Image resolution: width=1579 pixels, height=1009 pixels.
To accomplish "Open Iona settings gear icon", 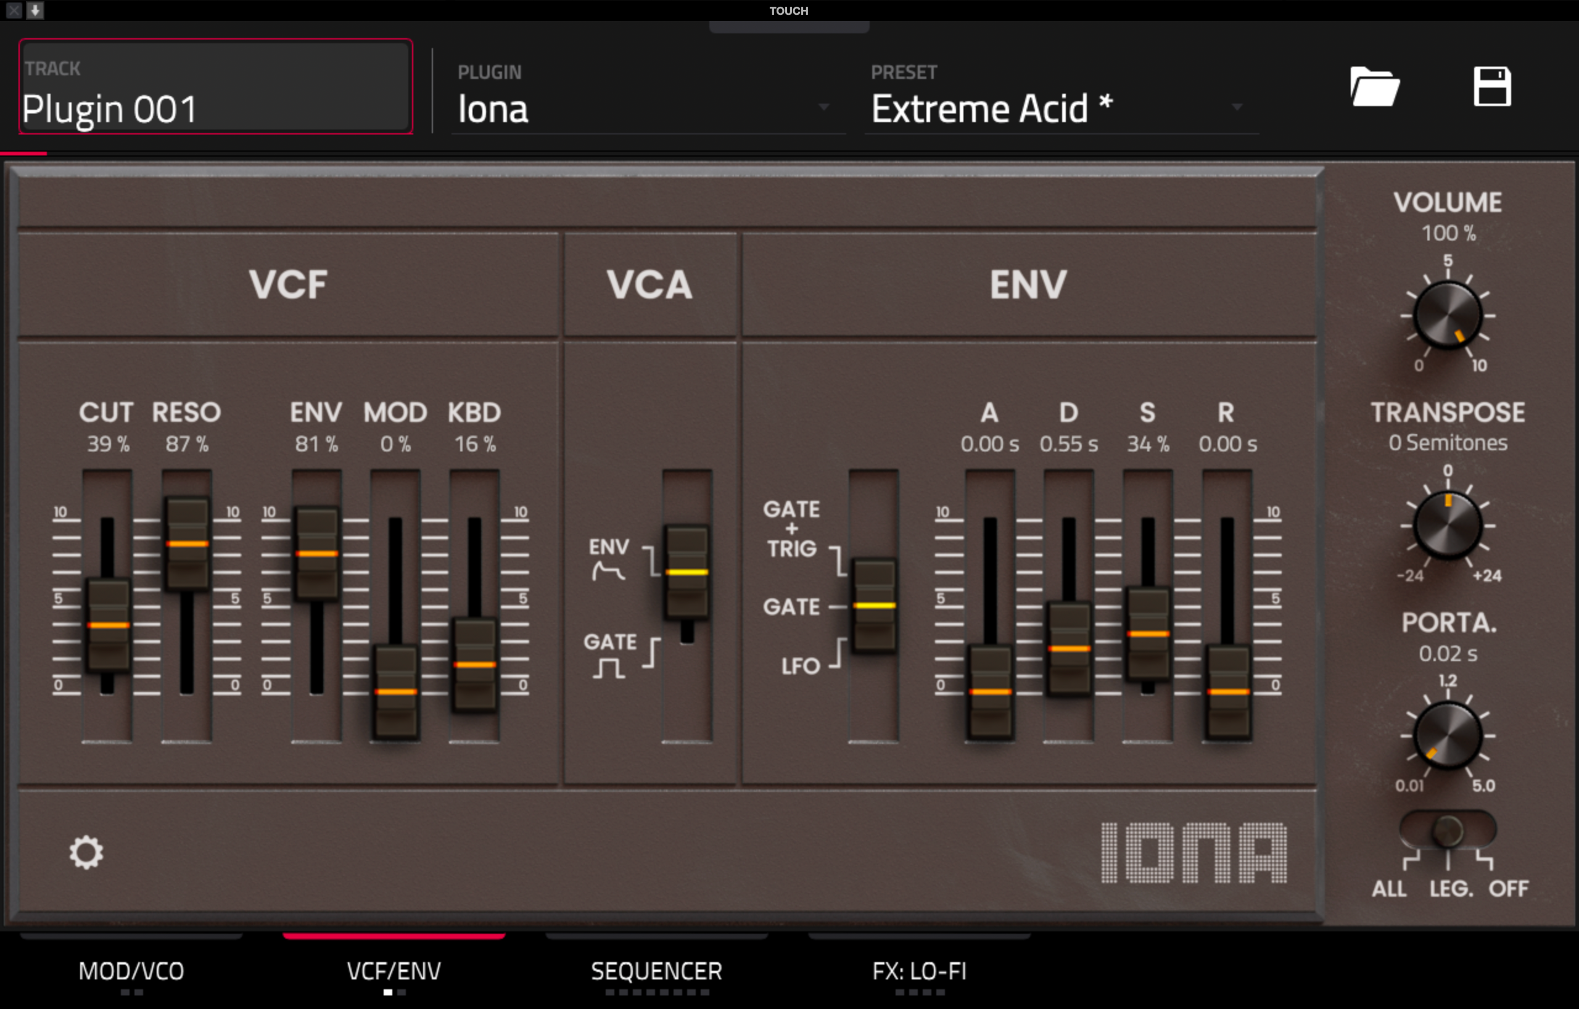I will point(86,852).
